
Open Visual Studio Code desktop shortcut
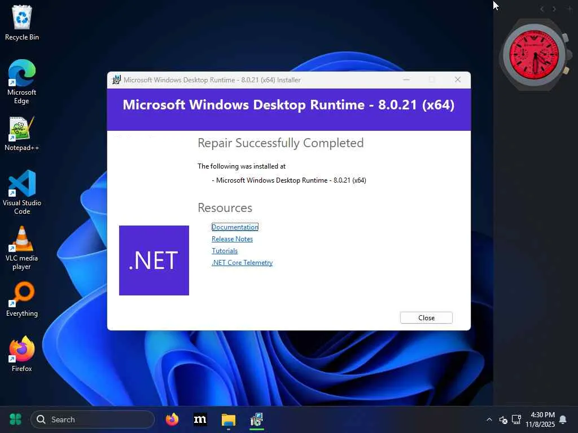tap(22, 192)
